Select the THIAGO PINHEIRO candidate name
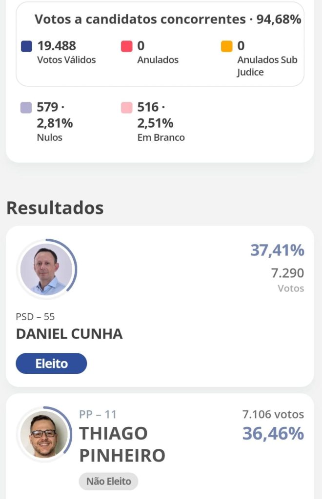The image size is (322, 499). 122,444
